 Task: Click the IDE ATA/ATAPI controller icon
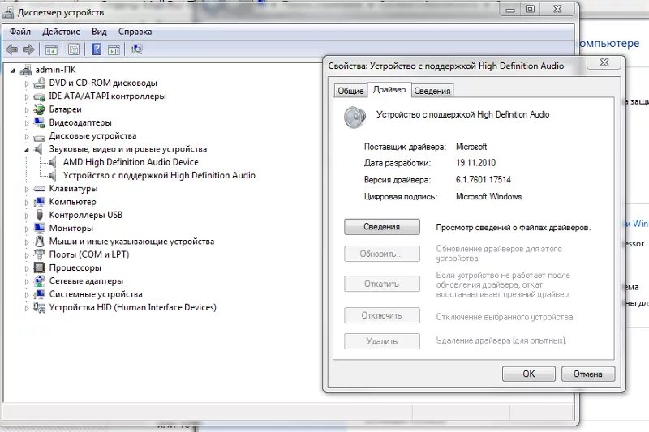pos(39,96)
